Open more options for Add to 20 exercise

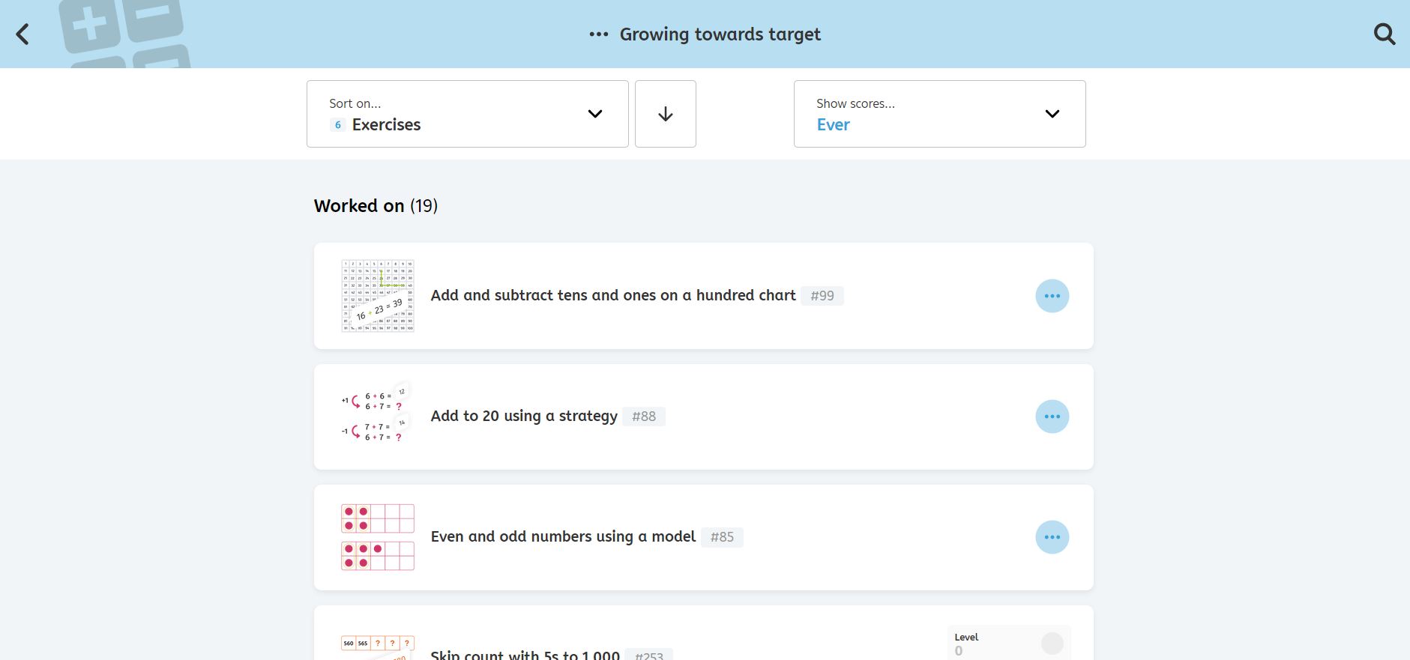(x=1052, y=417)
